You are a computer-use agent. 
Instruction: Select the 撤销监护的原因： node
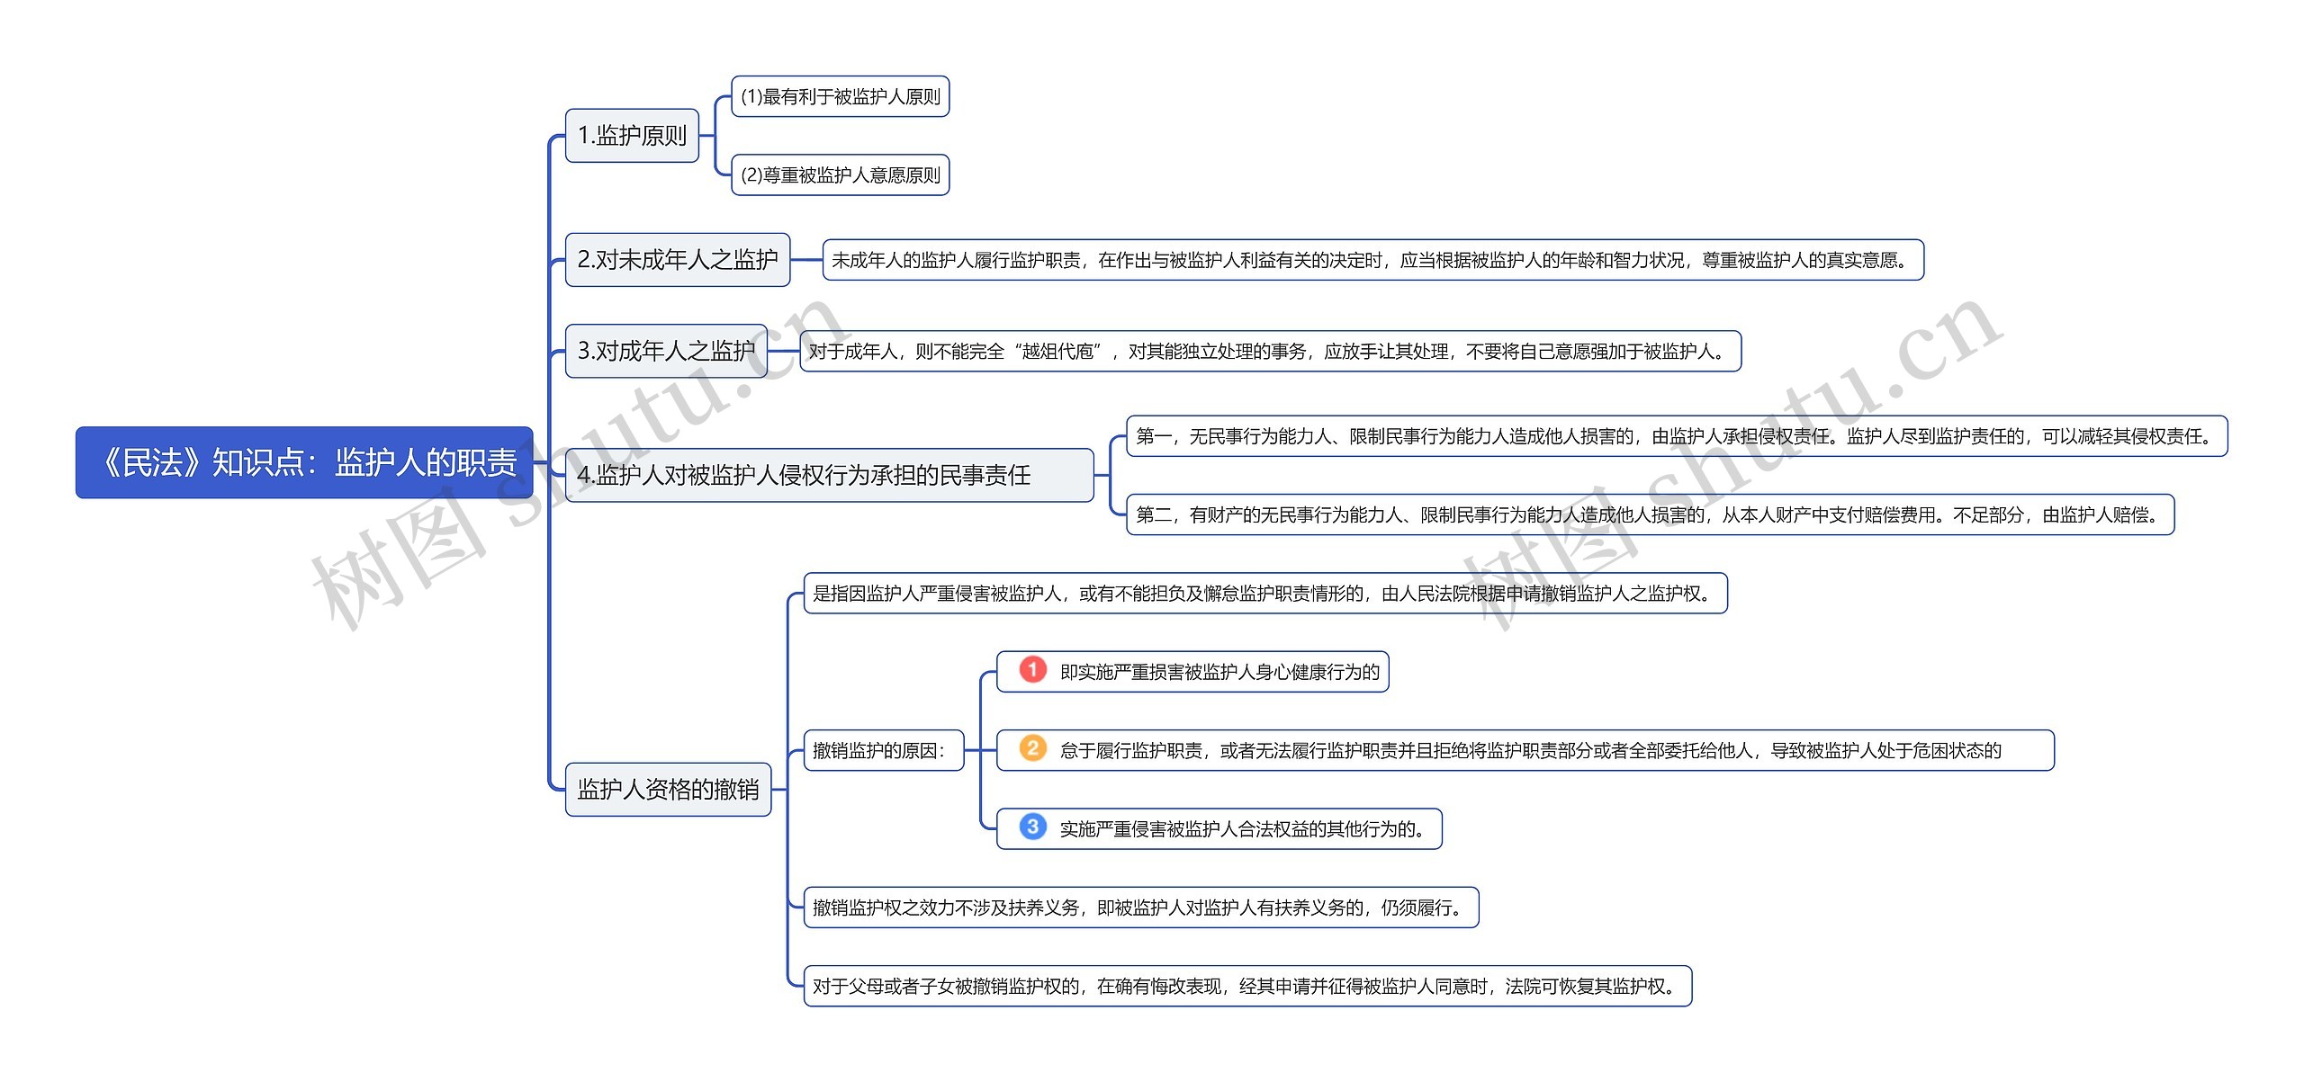[884, 750]
